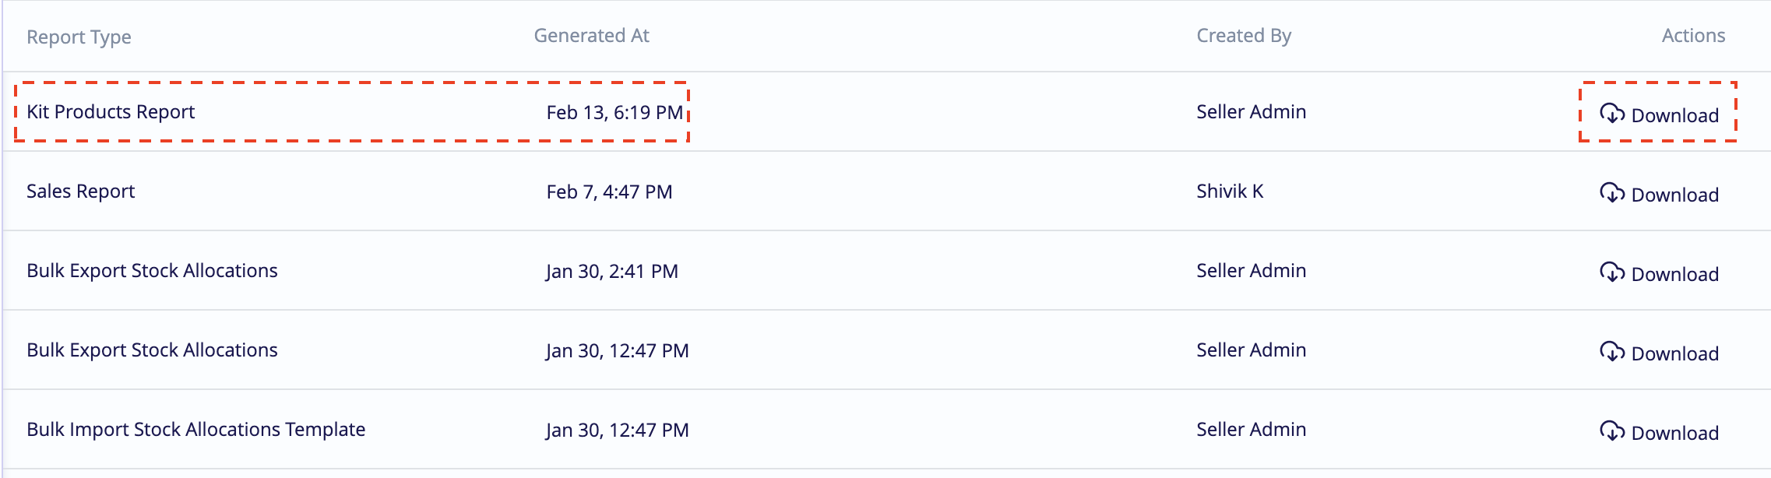
Task: Click the Created By column header
Action: pyautogui.click(x=1244, y=36)
